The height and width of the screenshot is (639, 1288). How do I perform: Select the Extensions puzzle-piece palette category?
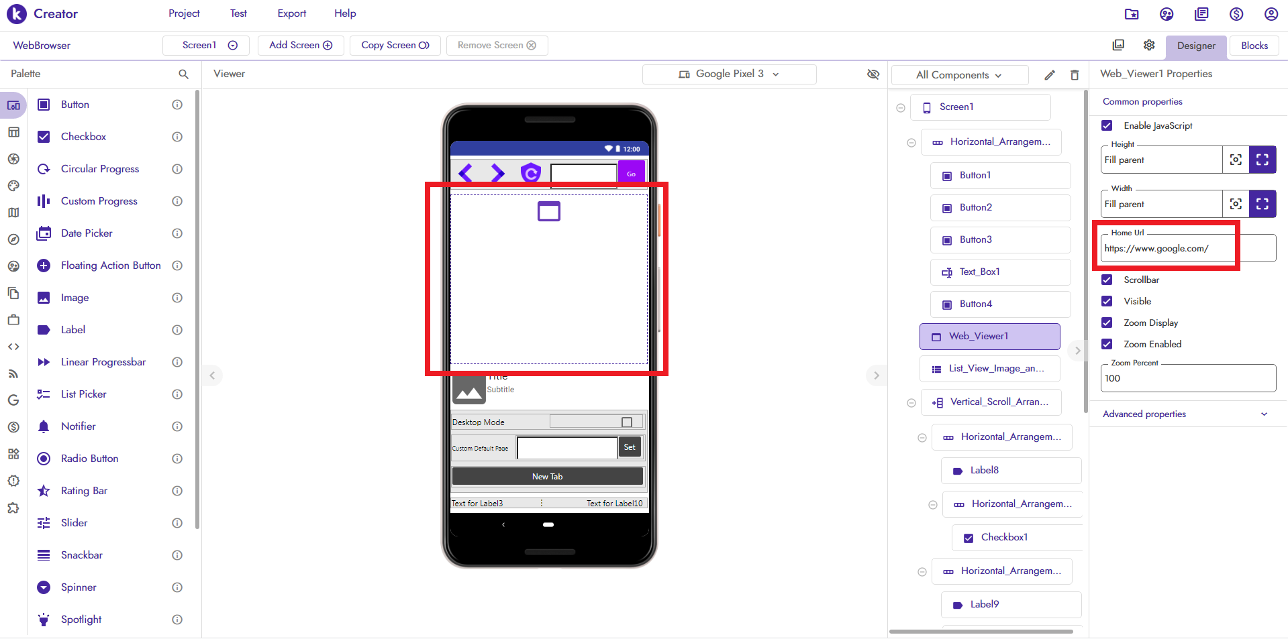pyautogui.click(x=13, y=508)
